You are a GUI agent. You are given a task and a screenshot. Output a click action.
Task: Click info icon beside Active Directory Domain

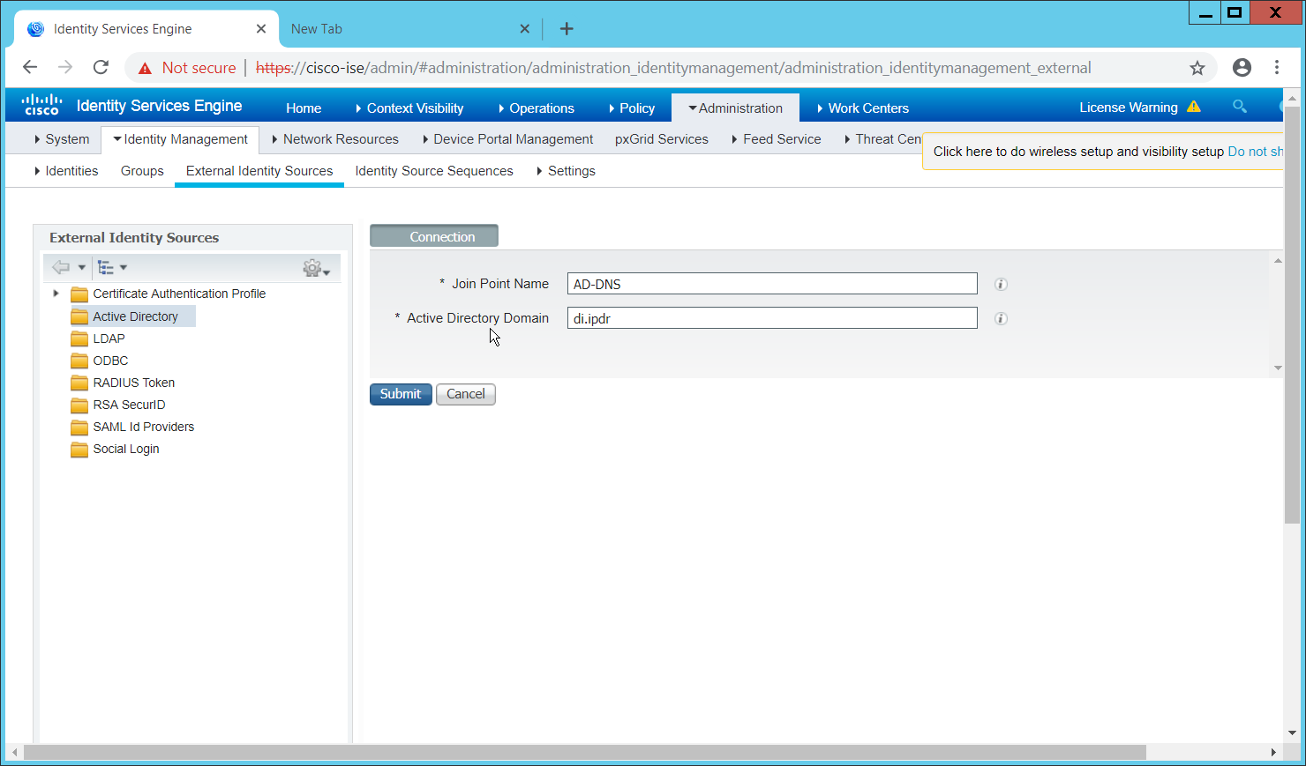(1001, 318)
